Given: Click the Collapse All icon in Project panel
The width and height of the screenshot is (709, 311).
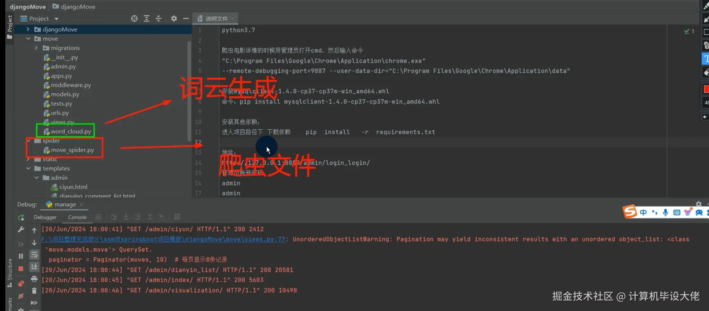Looking at the screenshot, I should pos(158,18).
